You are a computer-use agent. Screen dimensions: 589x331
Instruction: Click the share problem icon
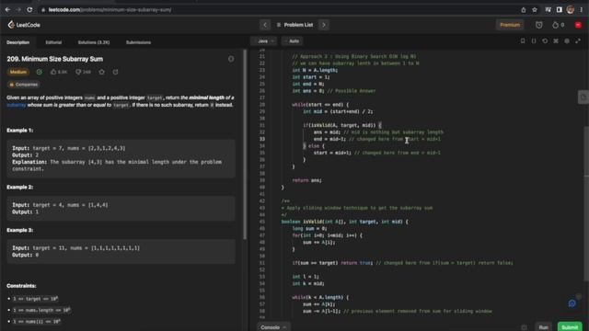[x=115, y=72]
